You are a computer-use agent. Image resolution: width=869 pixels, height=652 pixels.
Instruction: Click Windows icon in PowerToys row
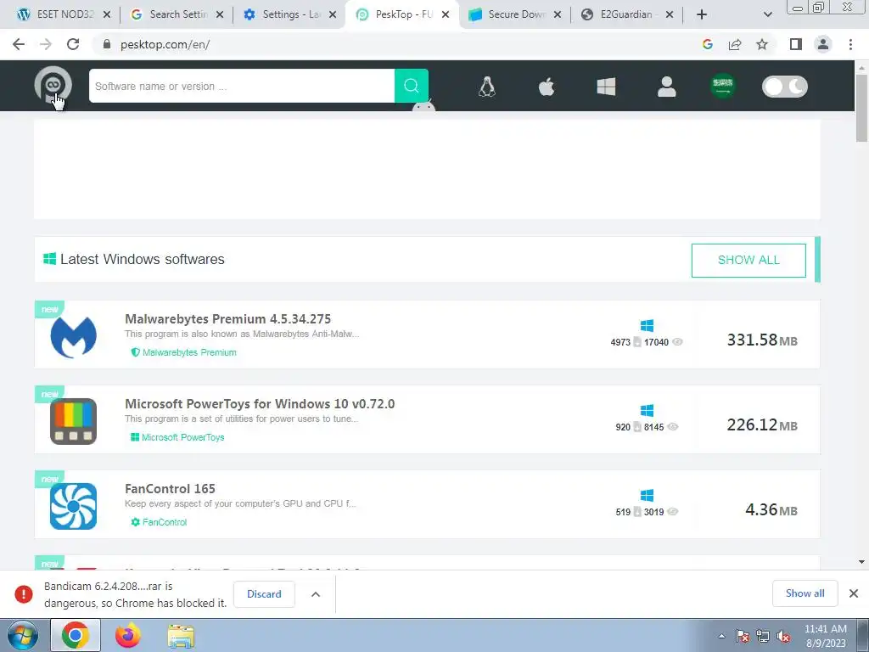(647, 410)
